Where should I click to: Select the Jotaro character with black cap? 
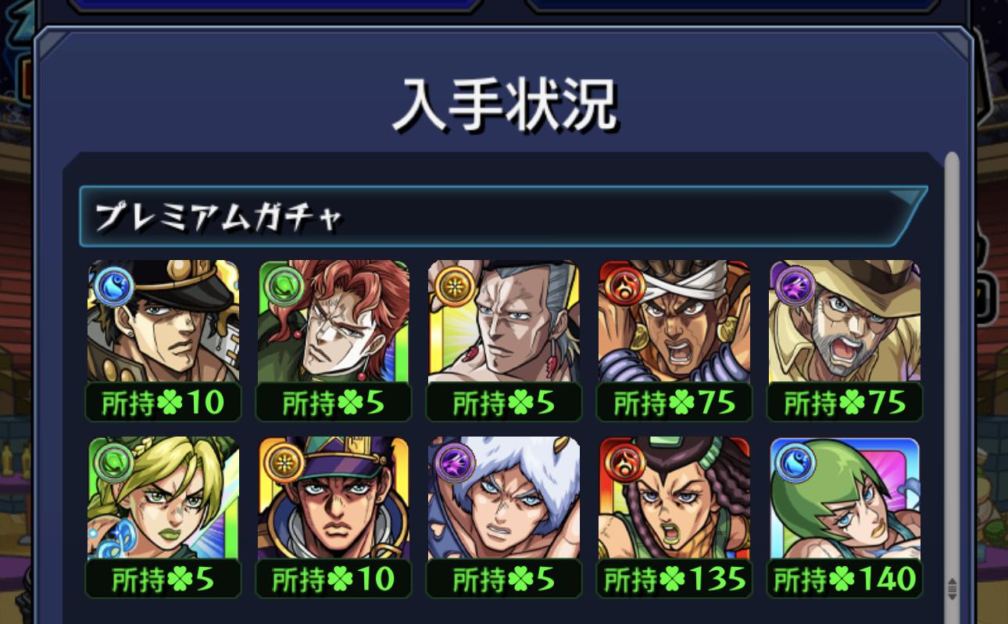pos(163,321)
